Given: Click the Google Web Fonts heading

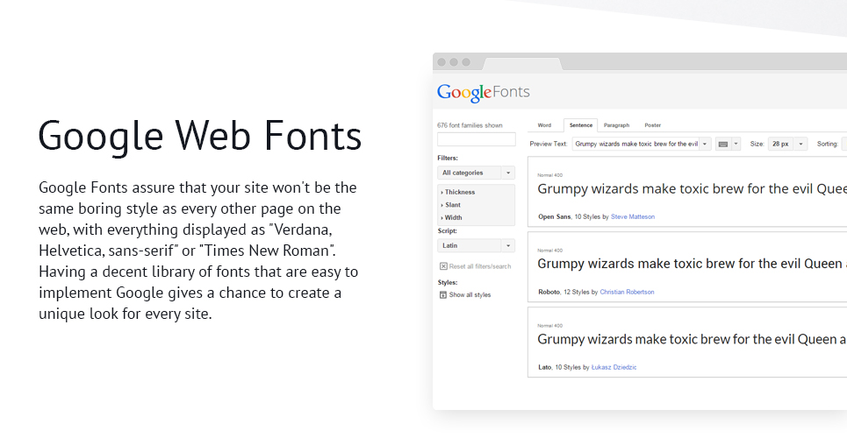Looking at the screenshot, I should click(x=200, y=137).
